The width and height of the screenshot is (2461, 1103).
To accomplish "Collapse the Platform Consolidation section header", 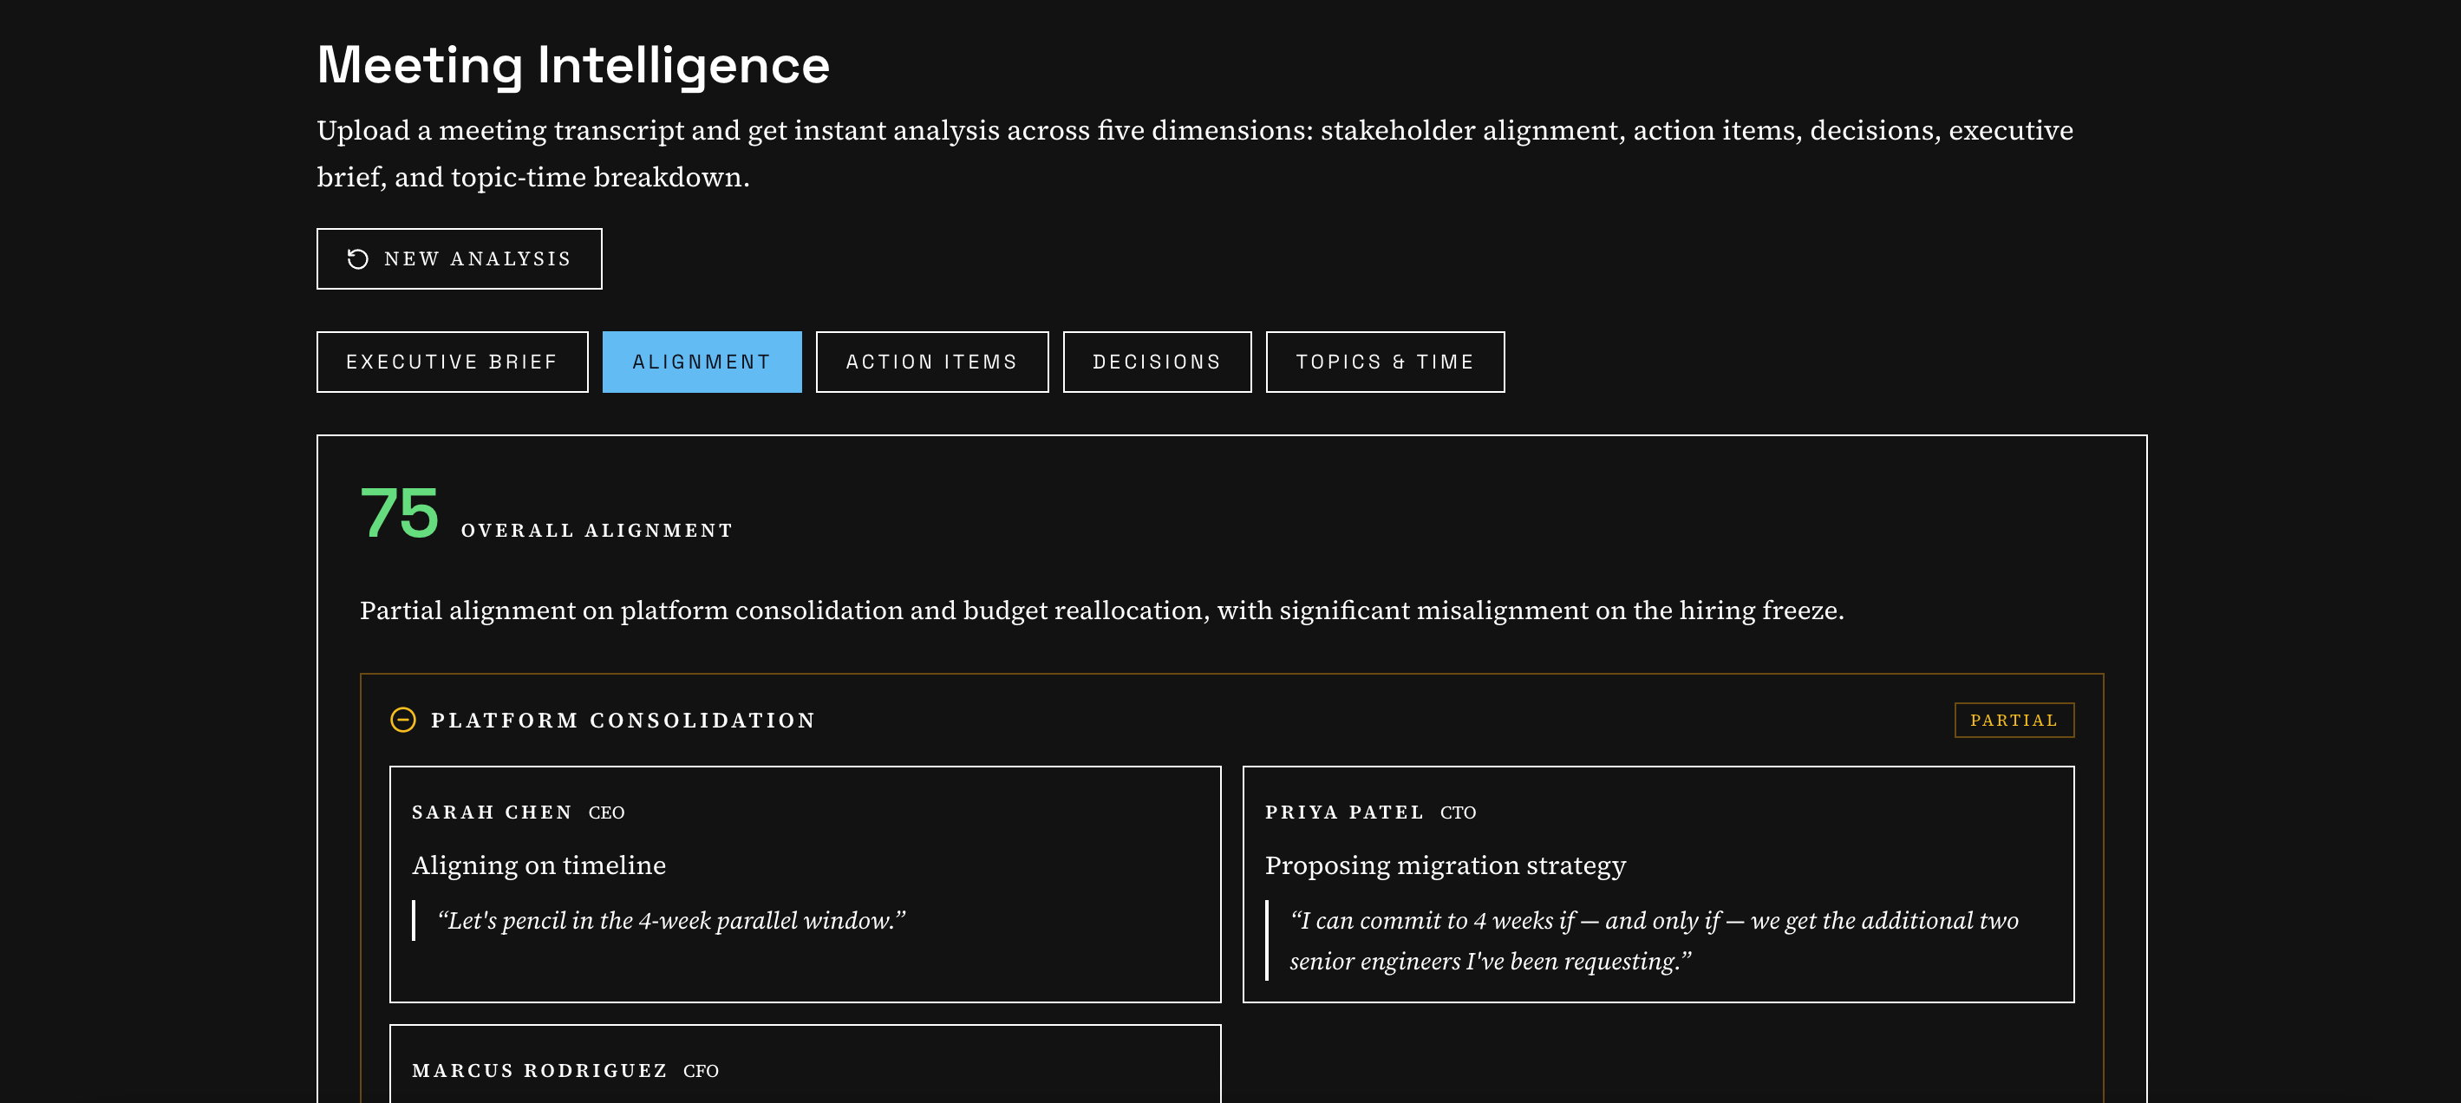I will click(623, 720).
